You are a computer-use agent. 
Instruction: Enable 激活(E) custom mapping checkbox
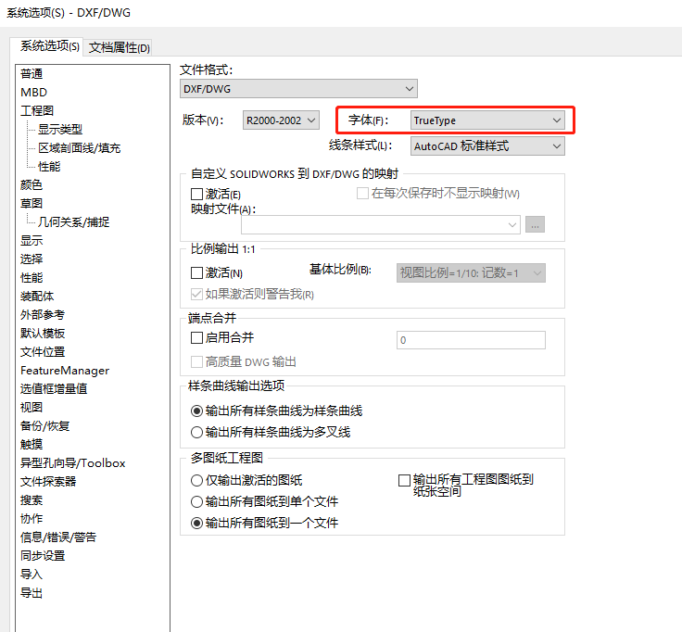[x=196, y=195]
